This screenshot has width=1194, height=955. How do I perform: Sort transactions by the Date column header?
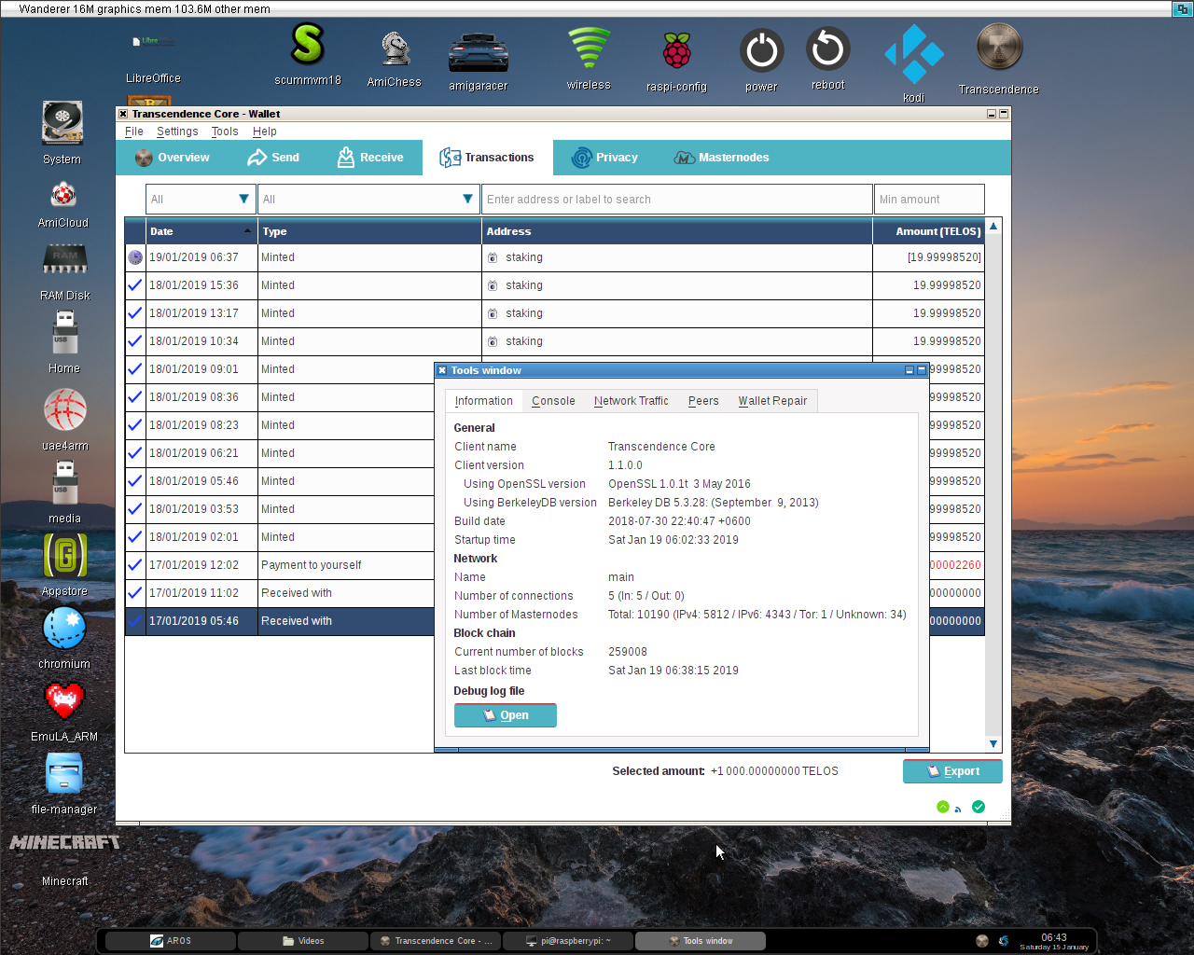(x=201, y=231)
